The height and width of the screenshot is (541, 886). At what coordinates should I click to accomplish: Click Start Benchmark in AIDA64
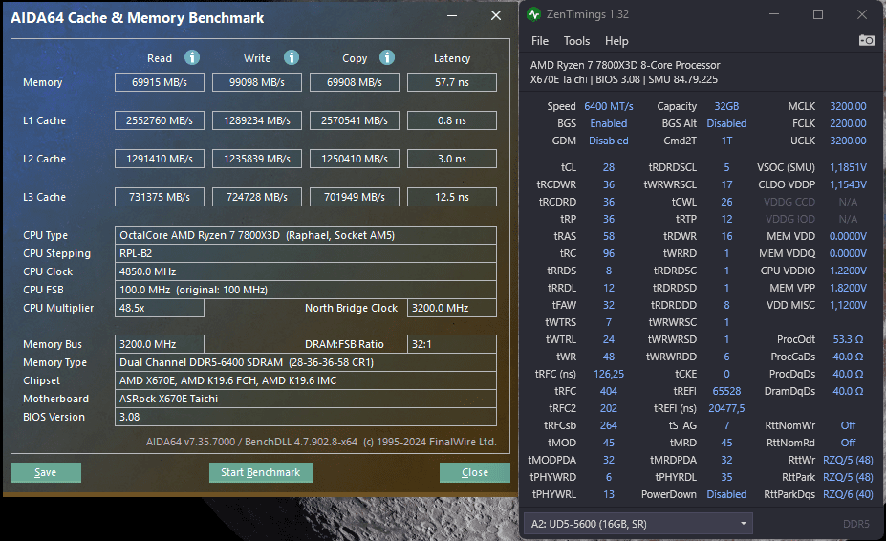coord(261,472)
